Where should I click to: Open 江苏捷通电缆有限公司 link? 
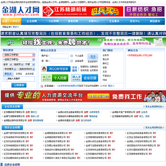pyautogui.click(x=137, y=154)
